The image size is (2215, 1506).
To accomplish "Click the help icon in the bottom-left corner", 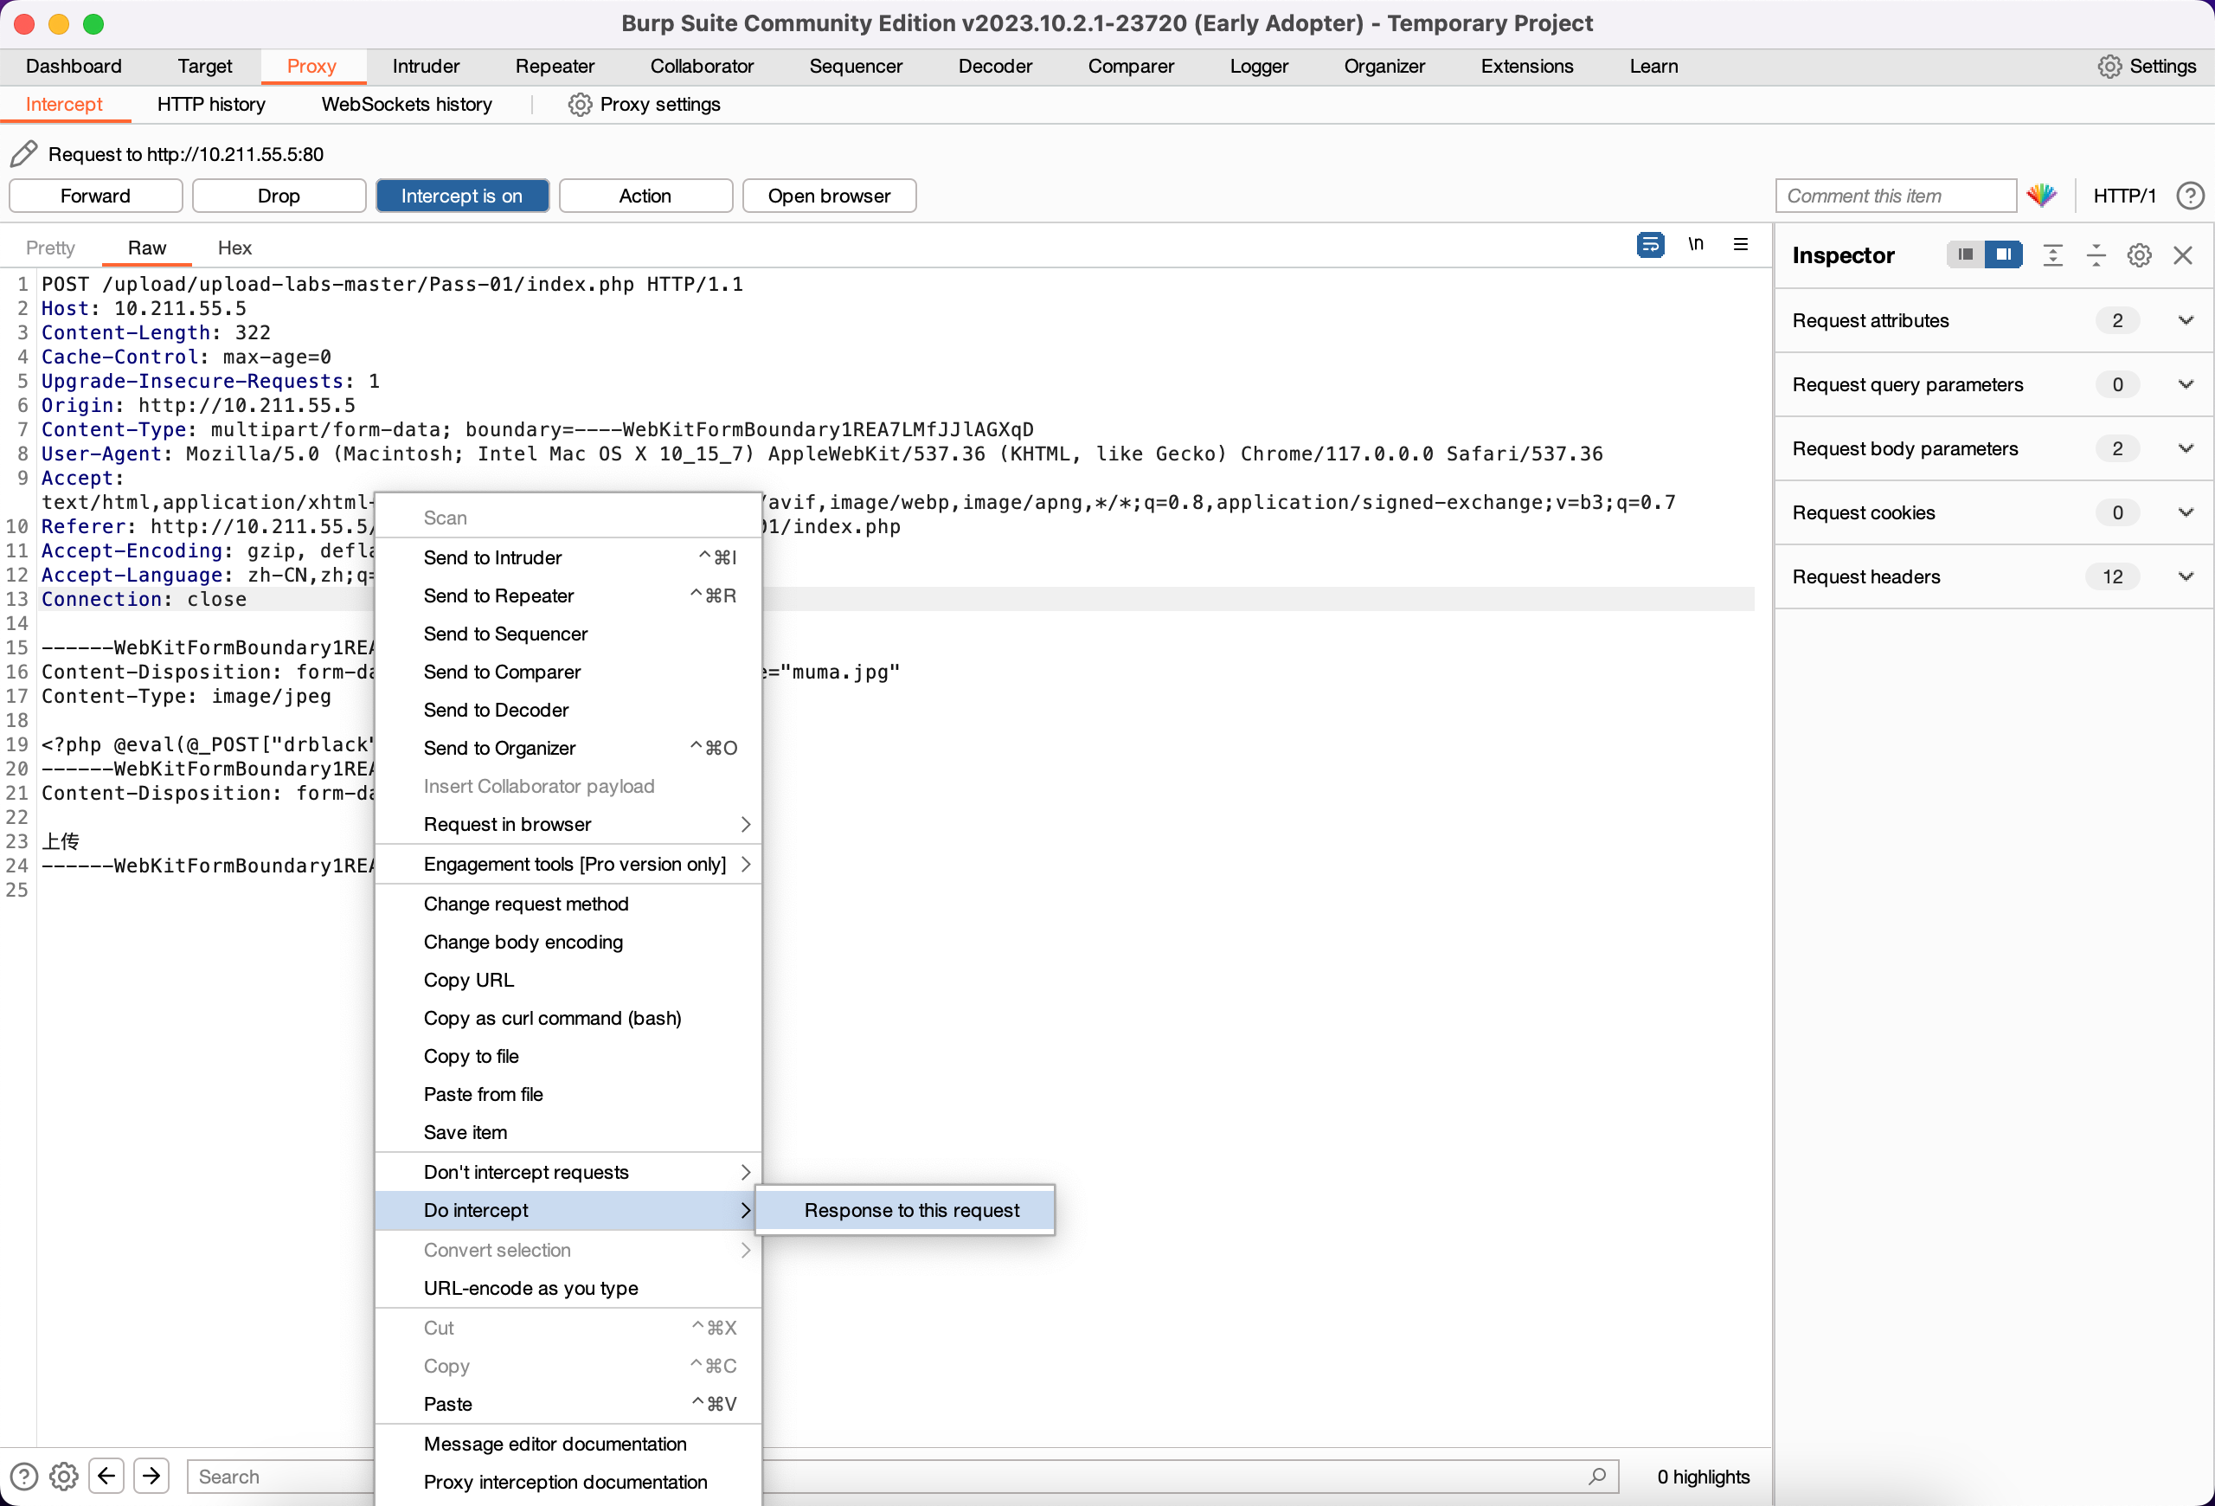I will pyautogui.click(x=24, y=1477).
